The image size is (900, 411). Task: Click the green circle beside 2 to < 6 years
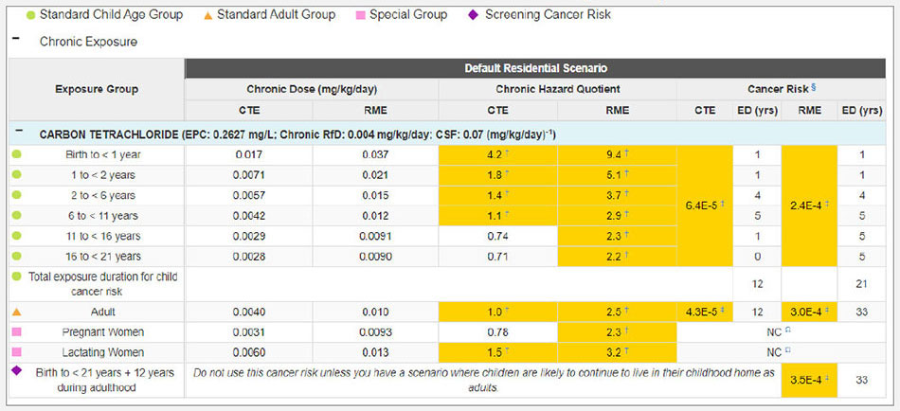click(x=17, y=195)
